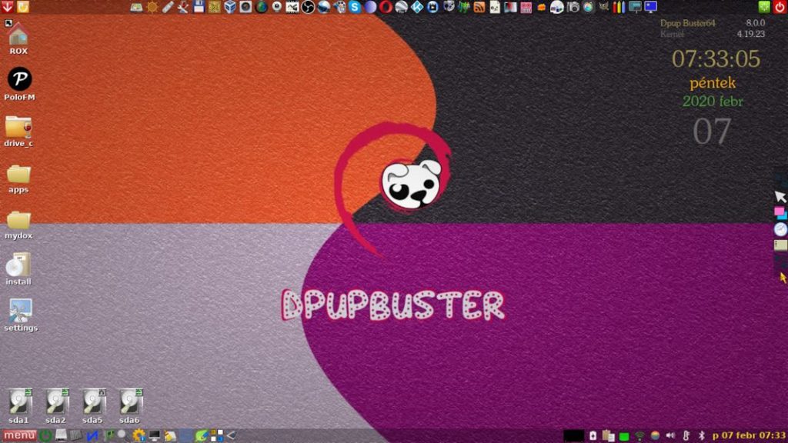Mount the sda1 drive icon

tap(18, 402)
